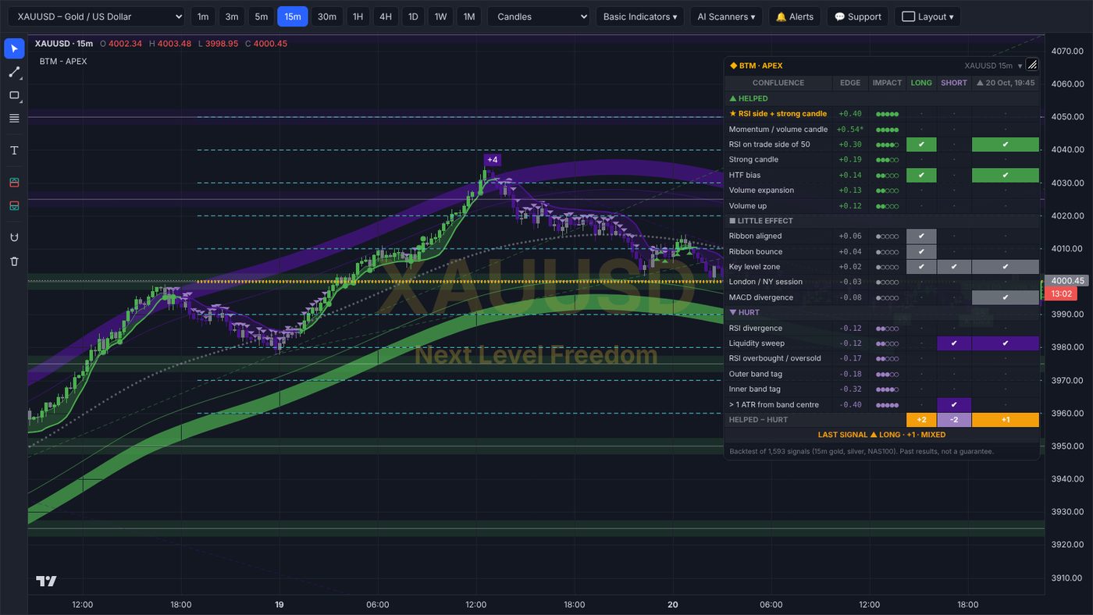Viewport: 1093px width, 615px height.
Task: Open the Candles chart type dropdown
Action: click(539, 16)
